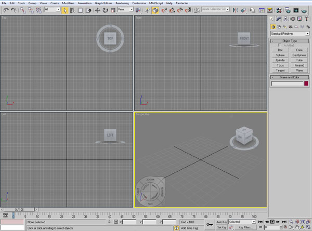Open the View reference coordinate dropdown
This screenshot has height=231, width=312.
point(125,9)
